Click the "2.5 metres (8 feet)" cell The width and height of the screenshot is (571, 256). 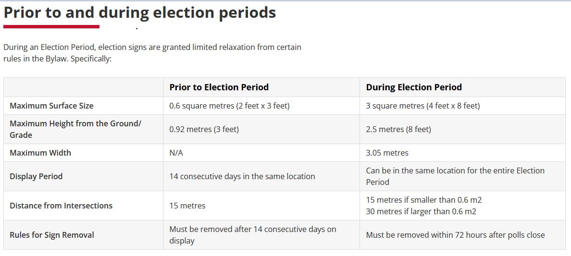[398, 129]
